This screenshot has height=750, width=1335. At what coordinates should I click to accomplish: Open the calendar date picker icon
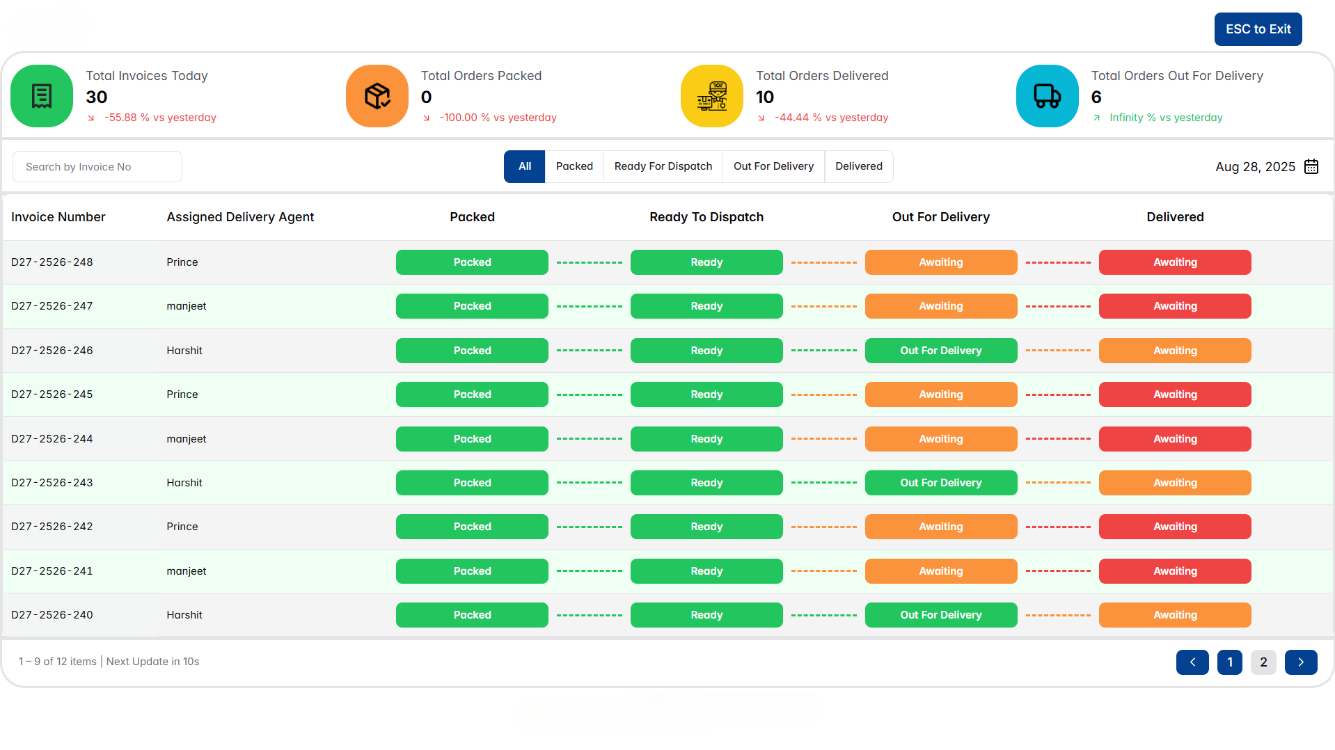click(x=1311, y=166)
